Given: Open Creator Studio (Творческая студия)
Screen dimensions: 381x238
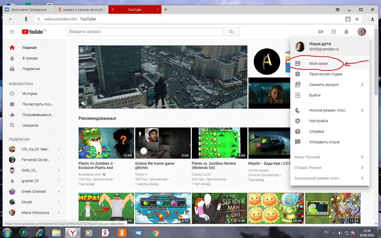Looking at the screenshot, I should click(x=330, y=74).
